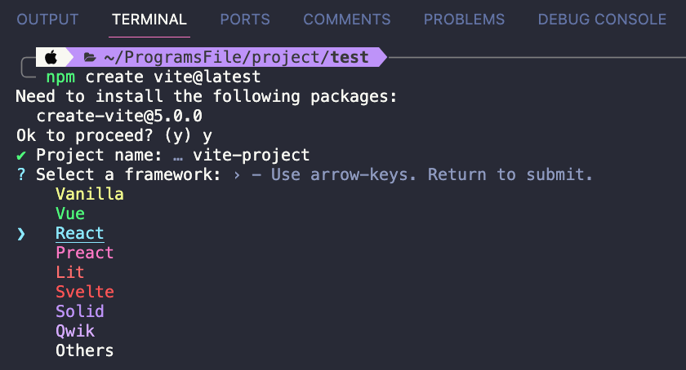Pick the Preact framework option
This screenshot has height=370, width=686.
(84, 253)
